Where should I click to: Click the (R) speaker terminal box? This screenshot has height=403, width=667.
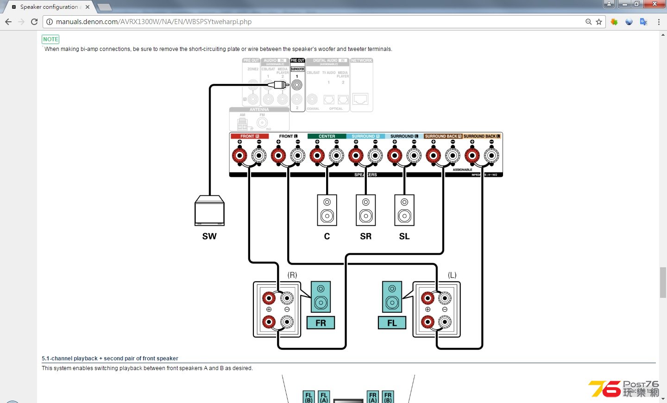pos(277,309)
